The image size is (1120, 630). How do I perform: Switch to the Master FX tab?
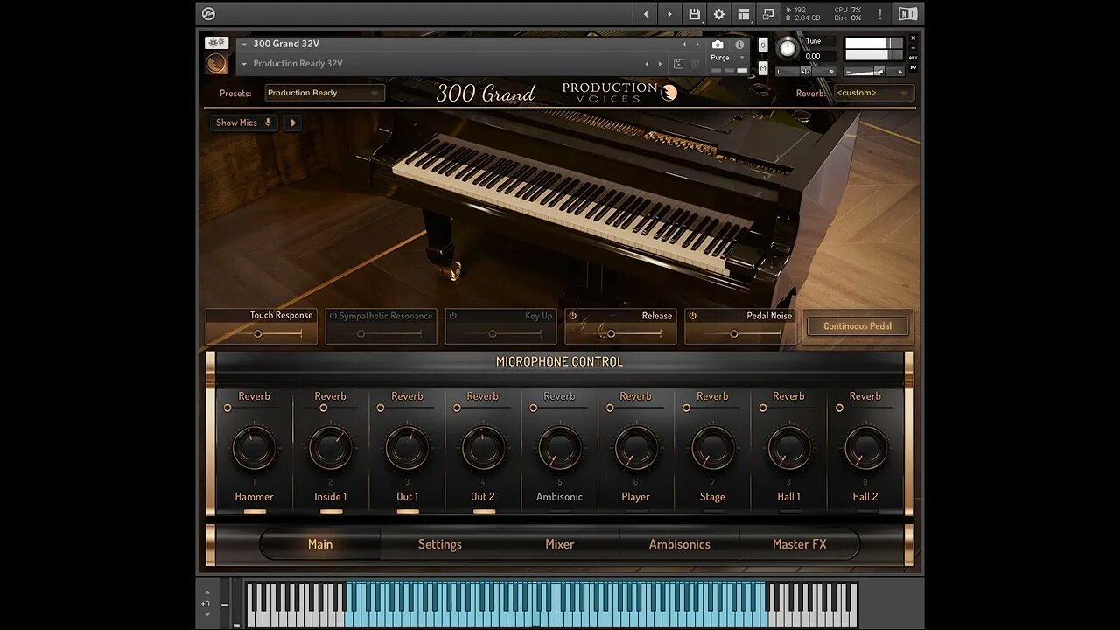[800, 544]
